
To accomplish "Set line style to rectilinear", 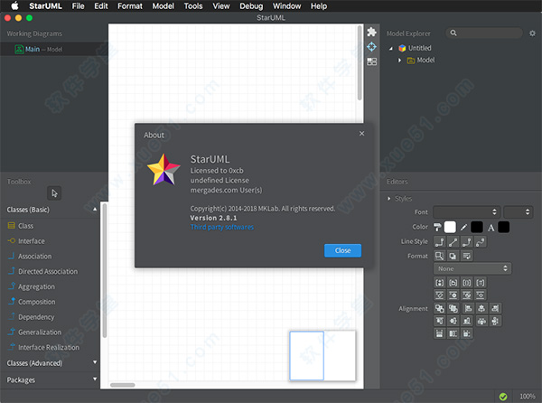I will [x=439, y=242].
